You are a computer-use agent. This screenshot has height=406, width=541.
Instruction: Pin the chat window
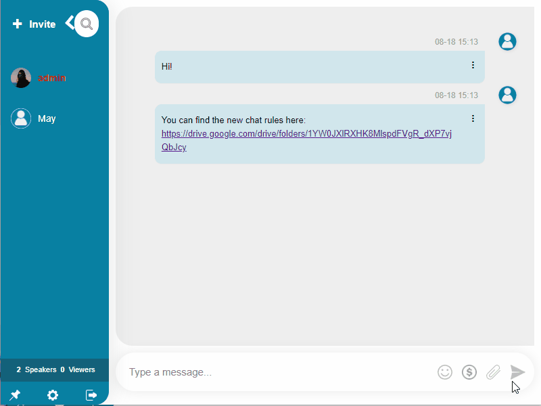pyautogui.click(x=14, y=395)
